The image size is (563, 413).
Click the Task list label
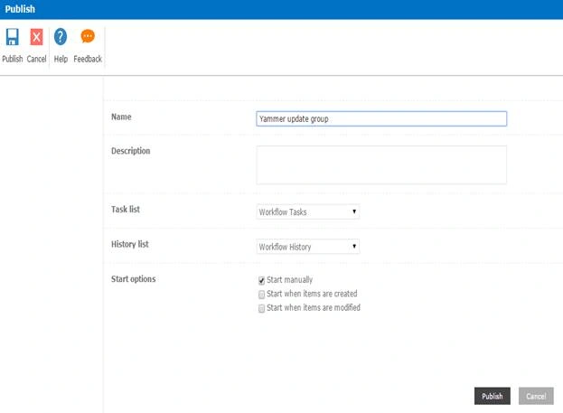[126, 210]
